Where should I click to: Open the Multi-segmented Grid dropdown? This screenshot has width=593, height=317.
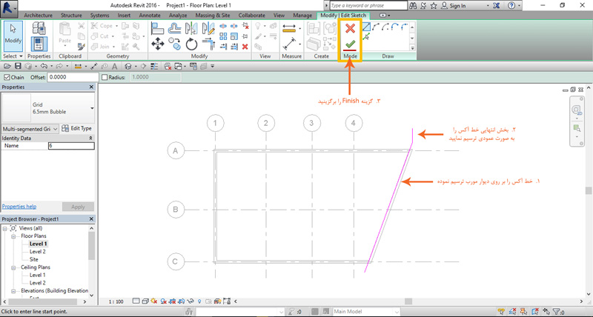[x=30, y=129]
